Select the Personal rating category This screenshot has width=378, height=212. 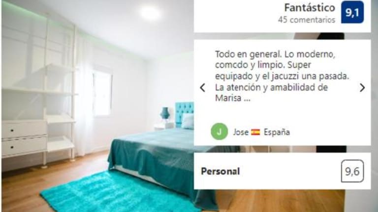coord(220,171)
